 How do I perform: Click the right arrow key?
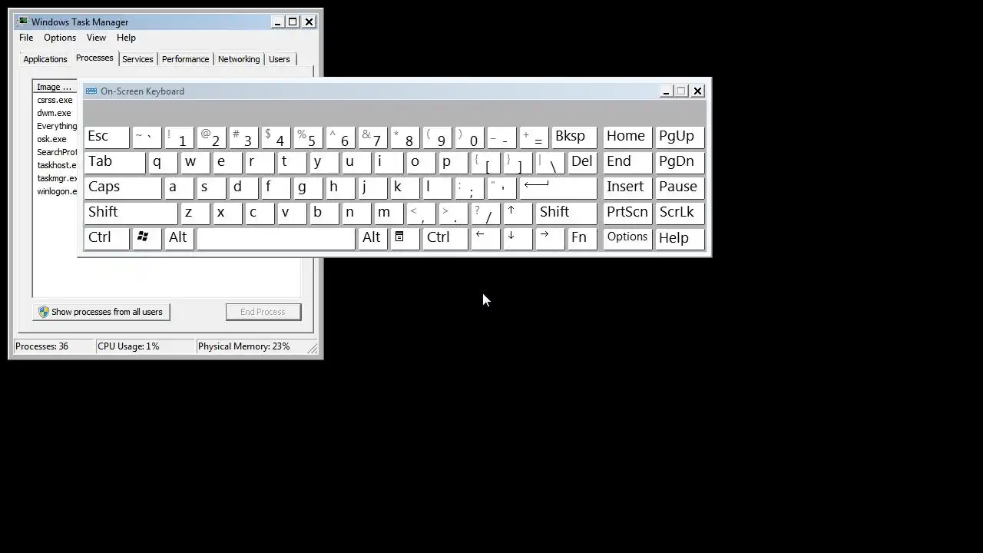point(550,238)
